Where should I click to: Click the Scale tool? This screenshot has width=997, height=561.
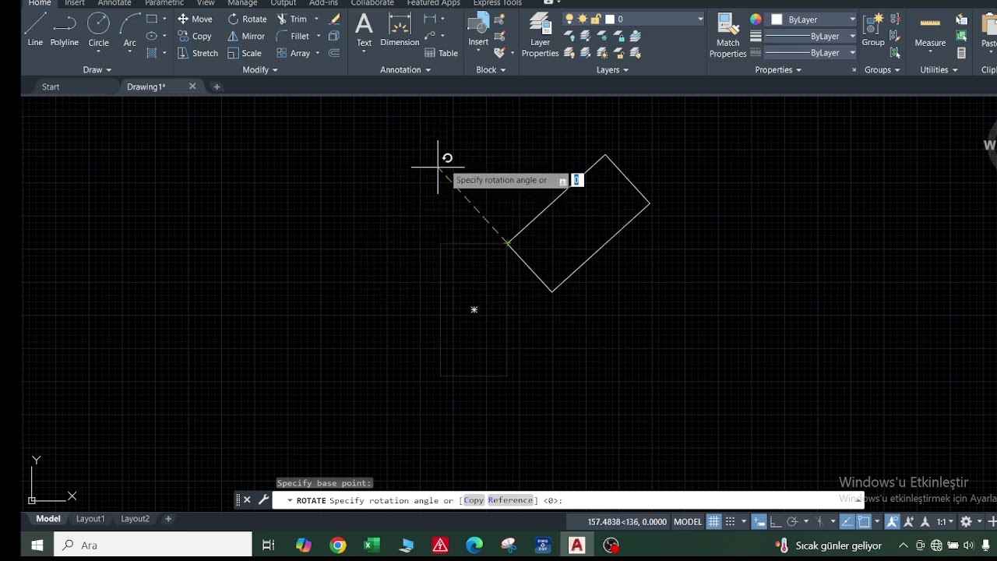(x=245, y=53)
